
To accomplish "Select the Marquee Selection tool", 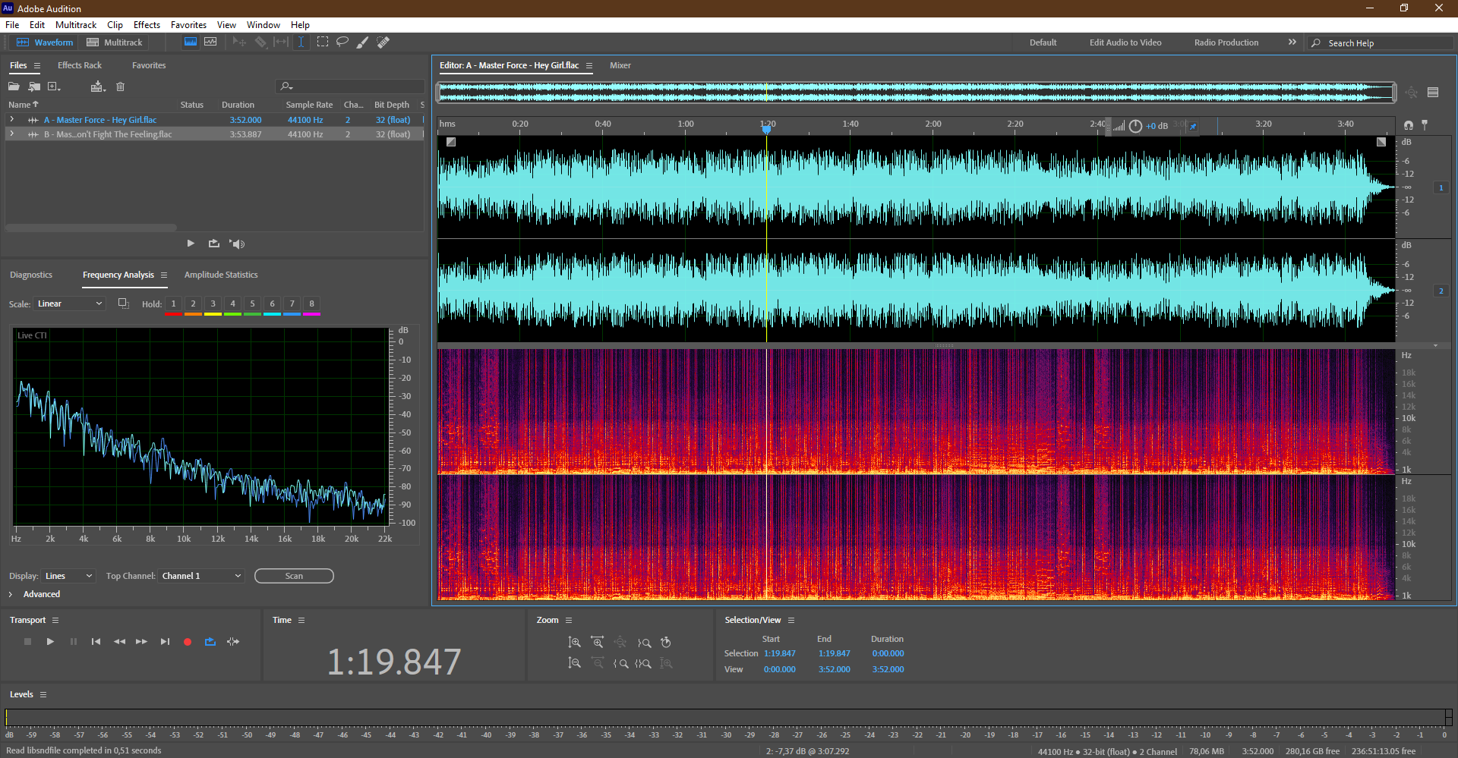I will [323, 42].
